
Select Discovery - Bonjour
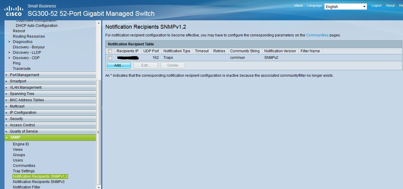pos(29,47)
